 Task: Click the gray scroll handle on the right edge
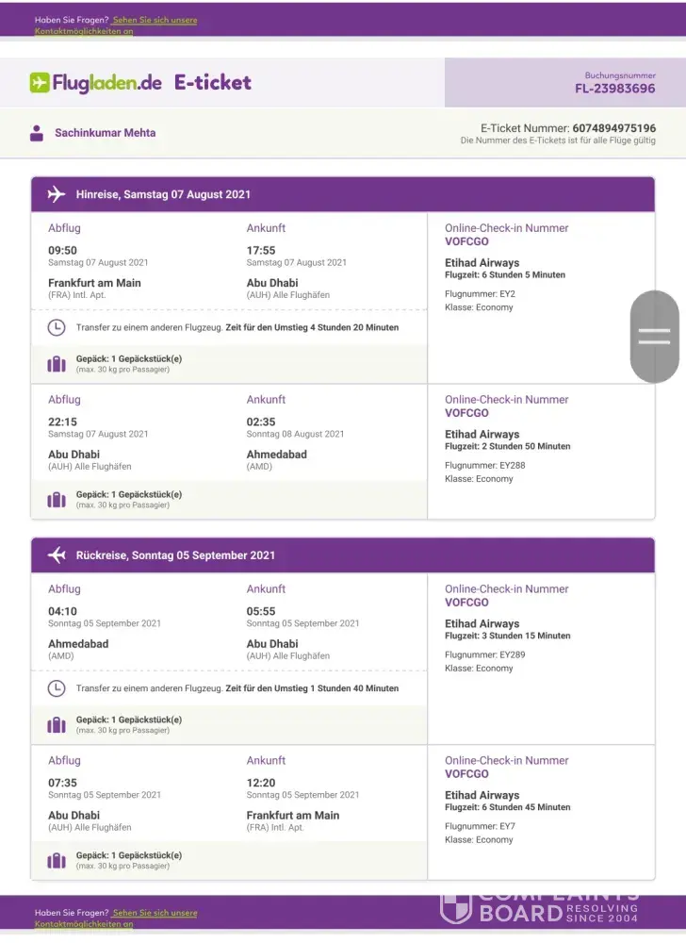[x=654, y=337]
